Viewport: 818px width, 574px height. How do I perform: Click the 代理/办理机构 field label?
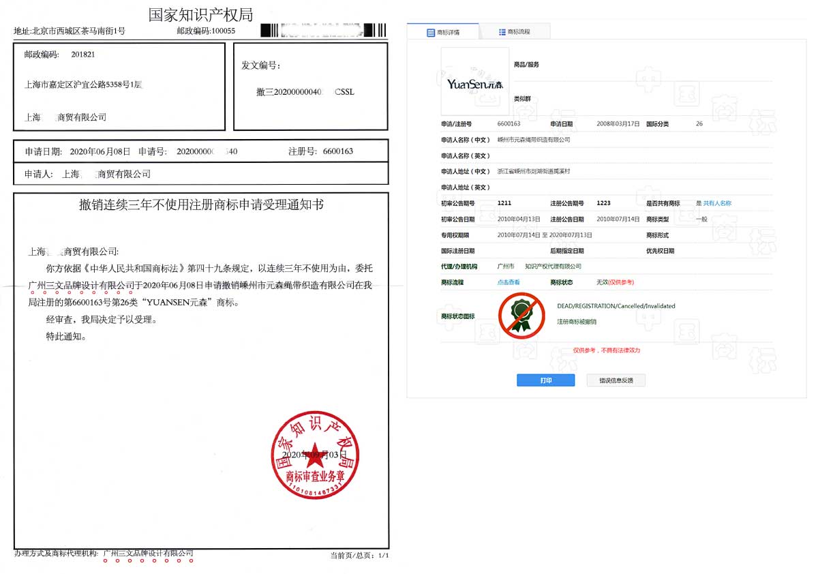tap(459, 267)
